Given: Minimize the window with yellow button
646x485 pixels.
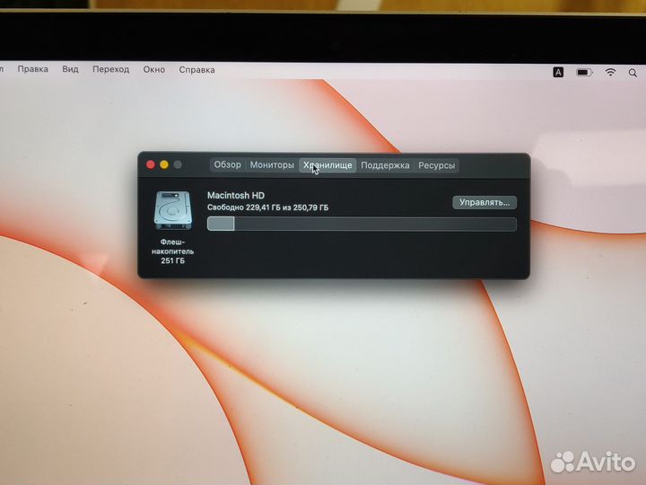Looking at the screenshot, I should pos(164,164).
